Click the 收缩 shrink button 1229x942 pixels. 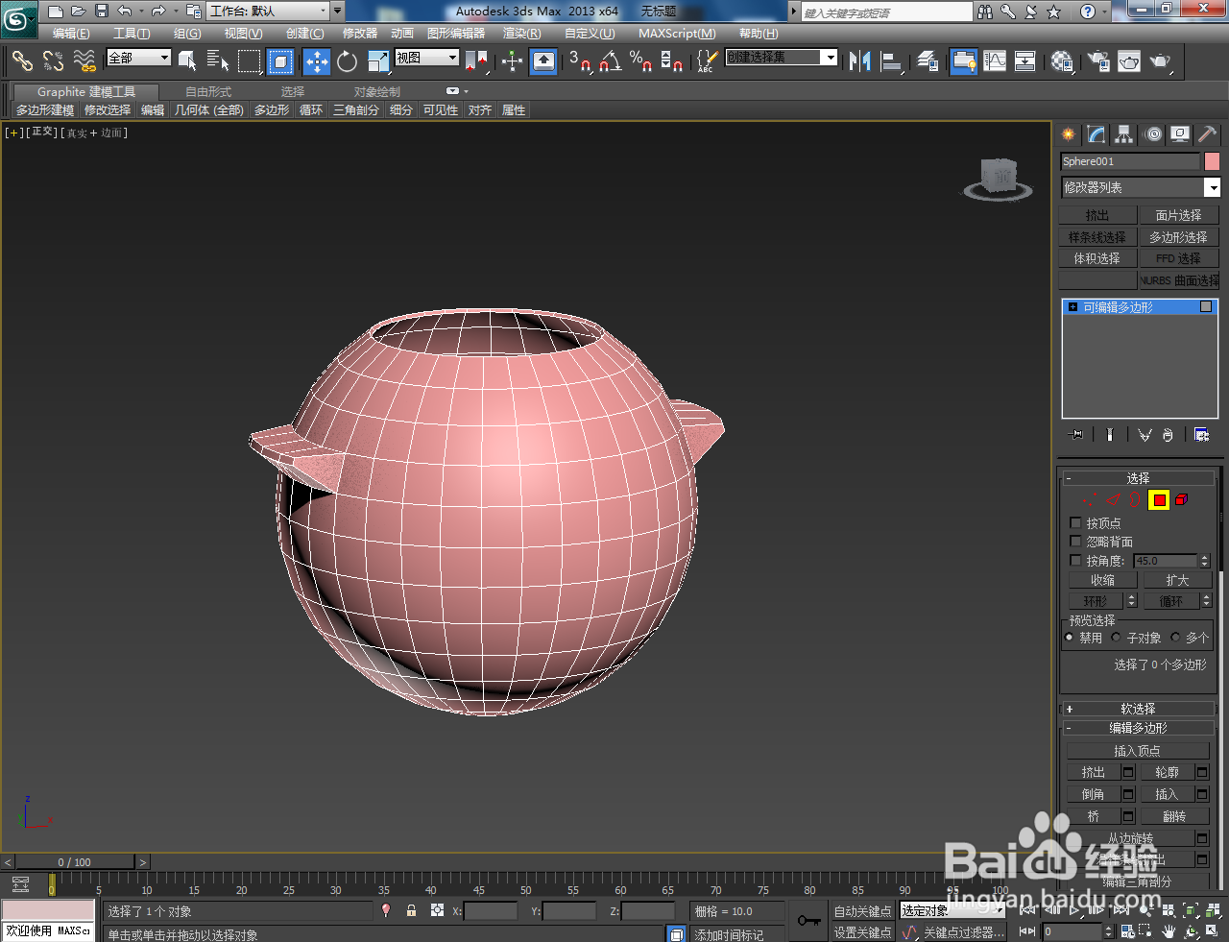tap(1103, 580)
